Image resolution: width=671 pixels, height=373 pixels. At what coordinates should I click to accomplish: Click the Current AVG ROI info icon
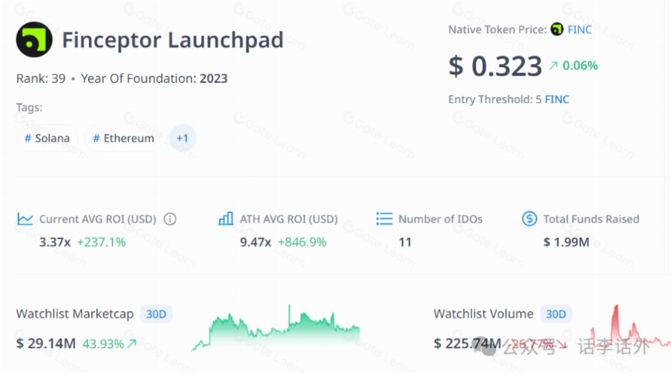[x=170, y=219]
